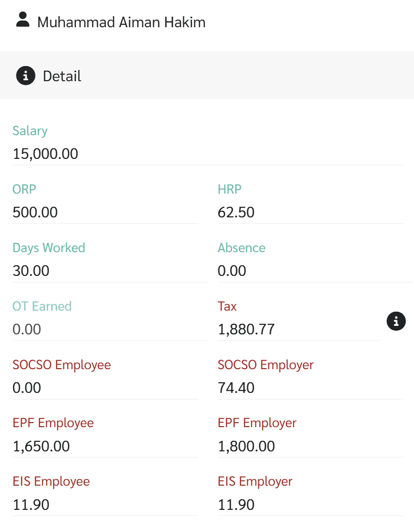Edit the SOCSO Employee value field
Screen dimensions: 414x525
105,388
